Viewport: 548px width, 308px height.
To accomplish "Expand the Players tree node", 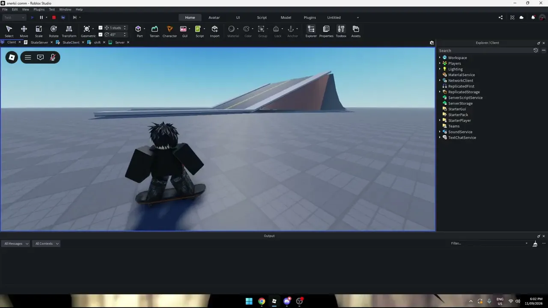I will pos(440,63).
